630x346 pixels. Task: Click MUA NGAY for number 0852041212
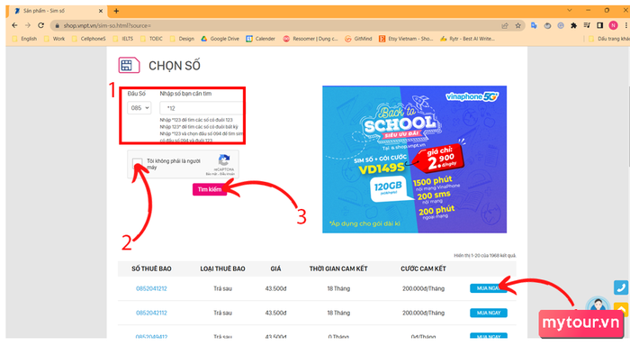click(489, 288)
